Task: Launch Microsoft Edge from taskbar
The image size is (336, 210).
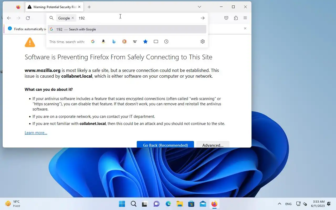Action: pos(168,204)
